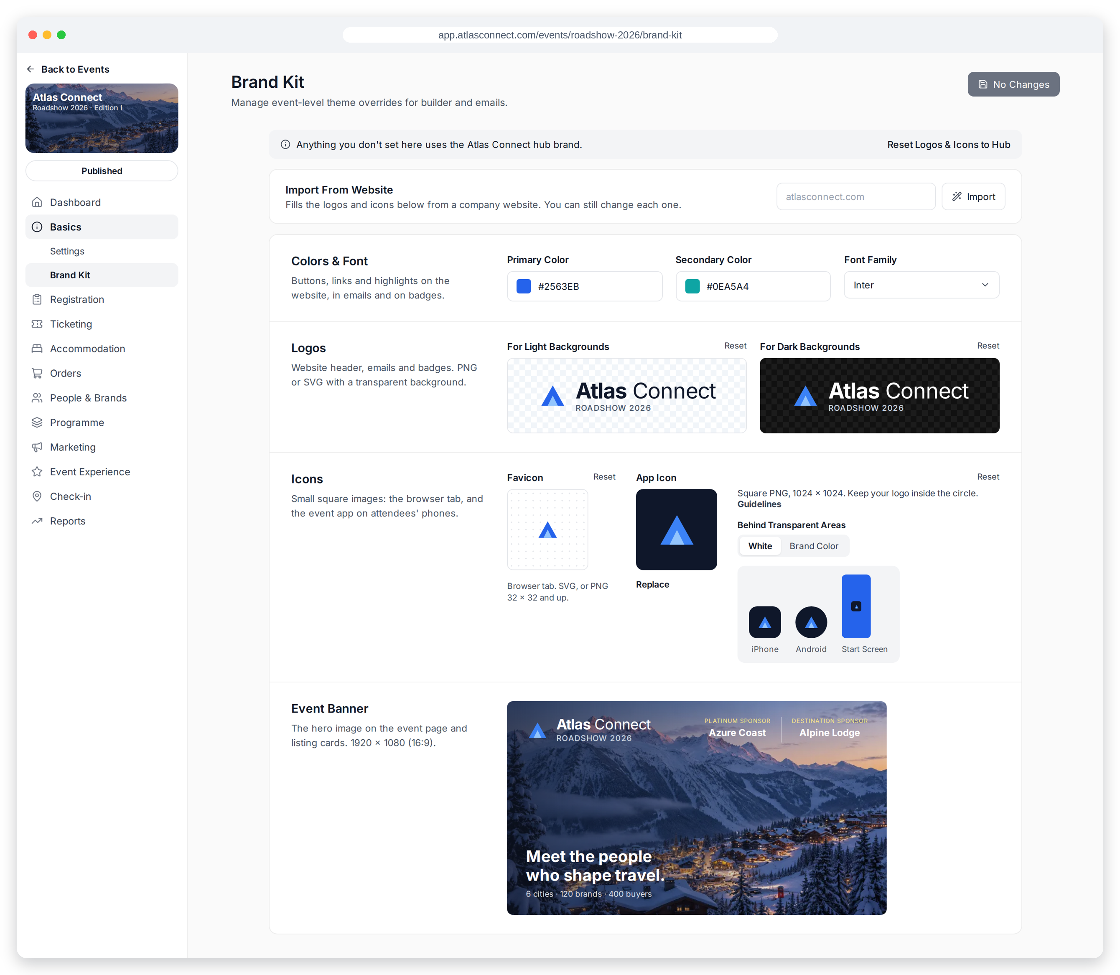Click the Orders cart icon
Screen dimensions: 1120x975
pos(37,373)
